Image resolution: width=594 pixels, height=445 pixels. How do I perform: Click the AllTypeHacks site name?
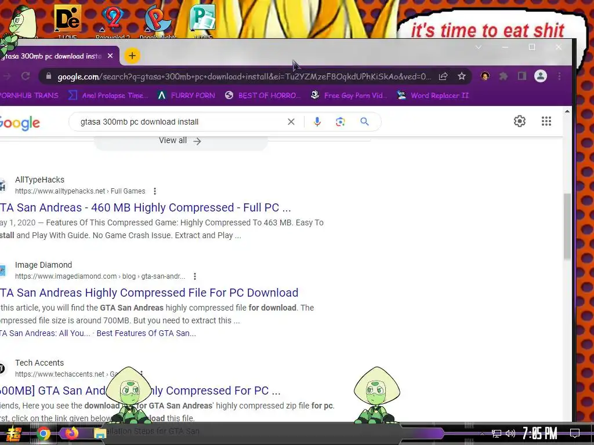click(40, 180)
